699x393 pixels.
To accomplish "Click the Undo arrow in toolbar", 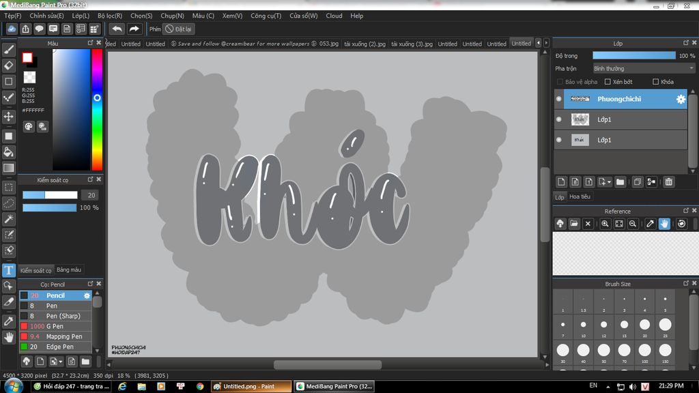I will click(x=117, y=29).
